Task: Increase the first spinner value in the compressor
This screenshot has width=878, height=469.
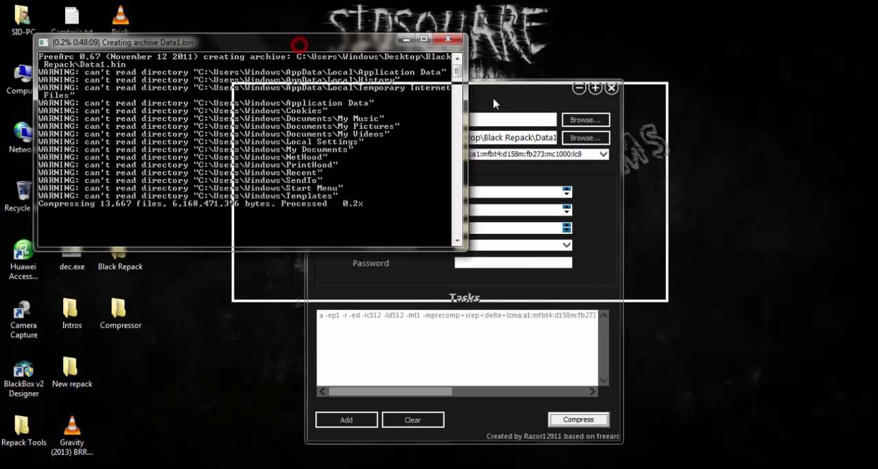Action: click(567, 189)
